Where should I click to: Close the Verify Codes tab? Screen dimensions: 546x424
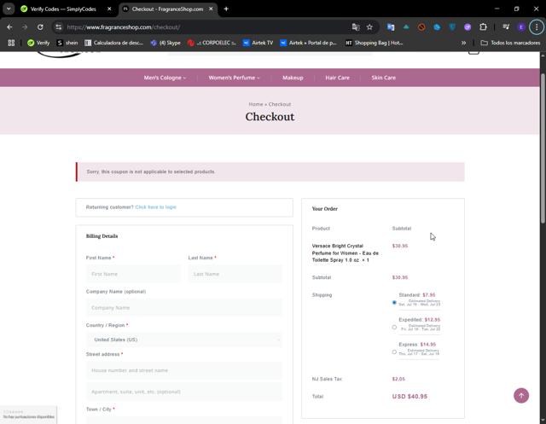tap(109, 9)
